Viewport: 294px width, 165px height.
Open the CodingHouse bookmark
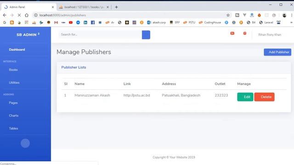(210, 22)
